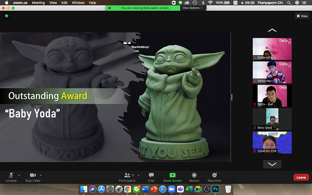Click the speaker icon in green banner
The width and height of the screenshot is (312, 195).
click(110, 8)
